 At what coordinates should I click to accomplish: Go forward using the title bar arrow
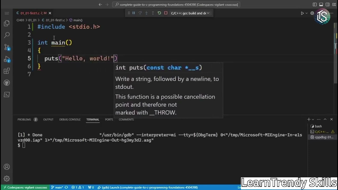point(107,4)
